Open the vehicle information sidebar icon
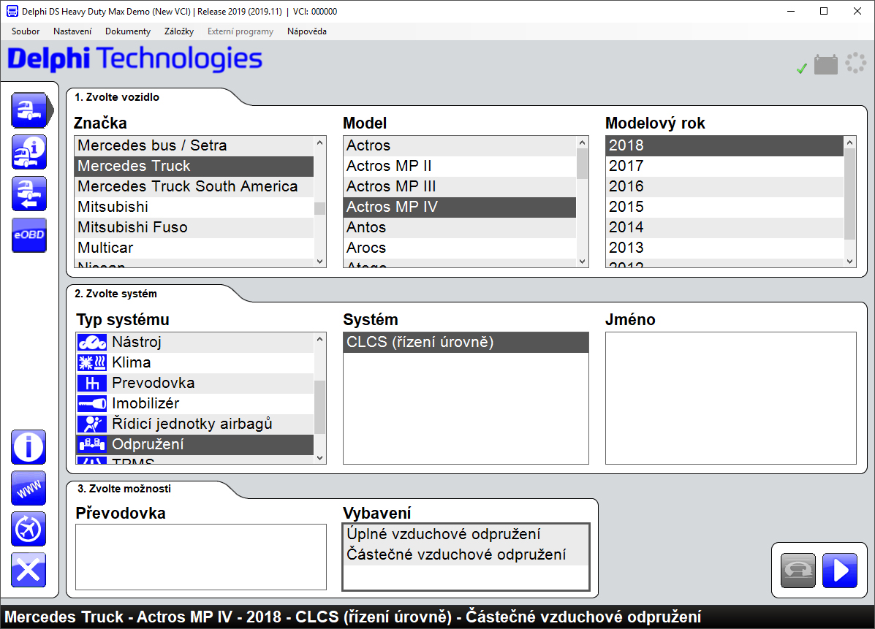This screenshot has height=629, width=875. click(29, 152)
